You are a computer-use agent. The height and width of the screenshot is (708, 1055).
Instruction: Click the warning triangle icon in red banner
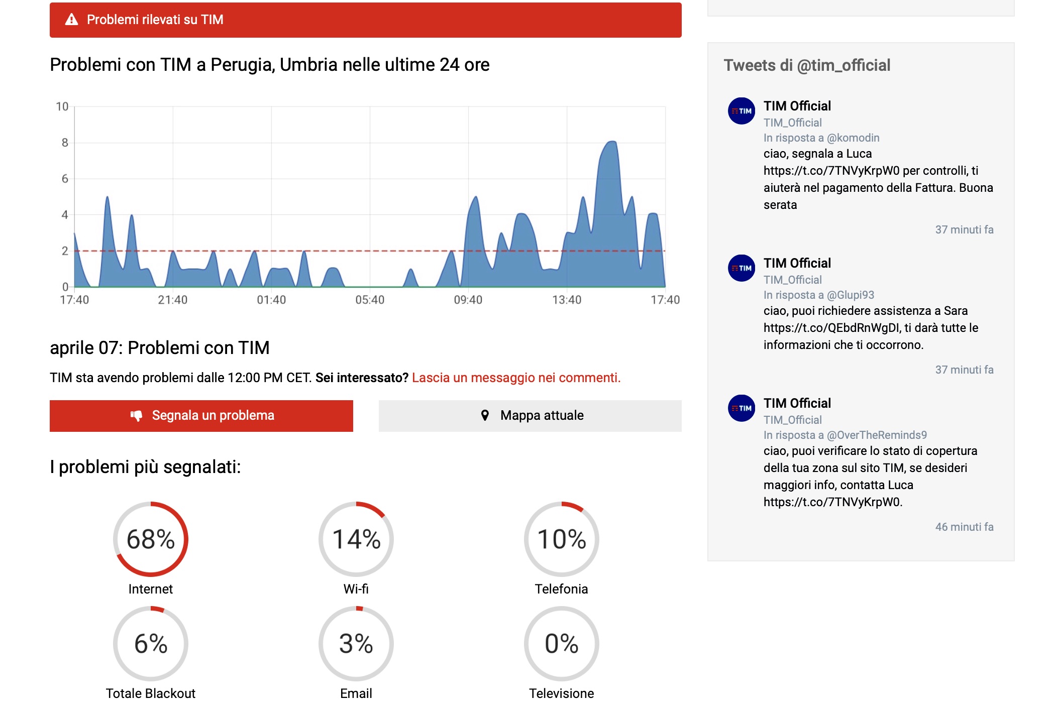tap(72, 20)
